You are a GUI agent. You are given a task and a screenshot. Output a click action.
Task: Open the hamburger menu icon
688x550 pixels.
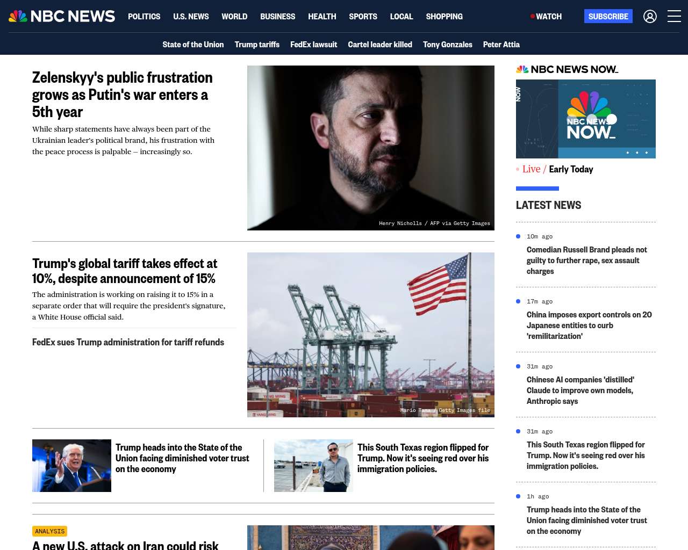[x=674, y=17]
